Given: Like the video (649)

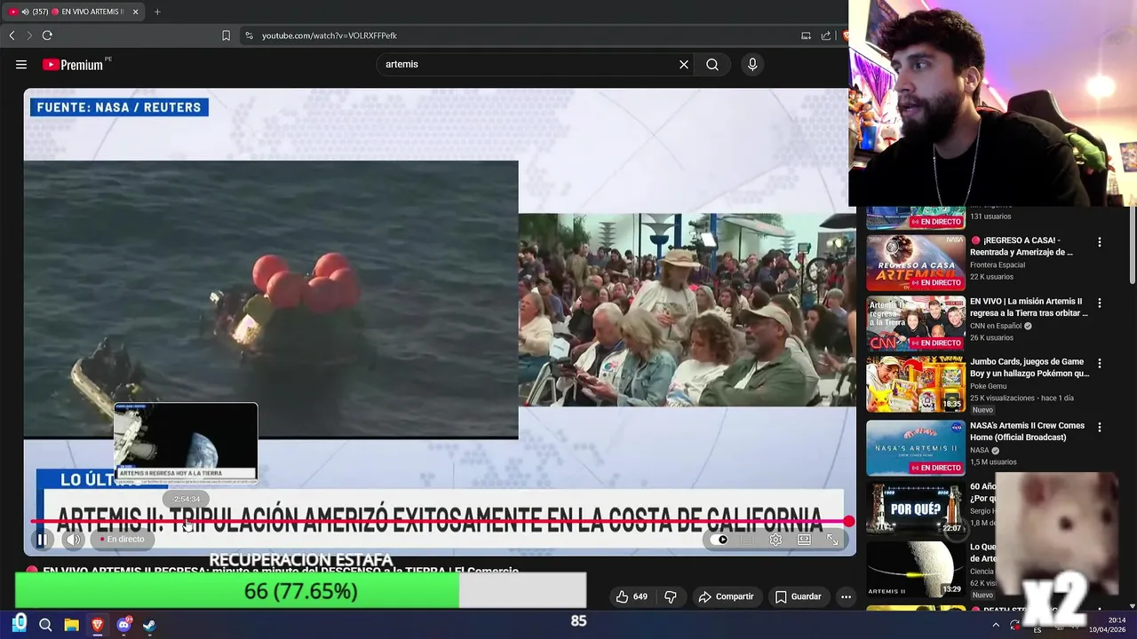Looking at the screenshot, I should coord(632,596).
